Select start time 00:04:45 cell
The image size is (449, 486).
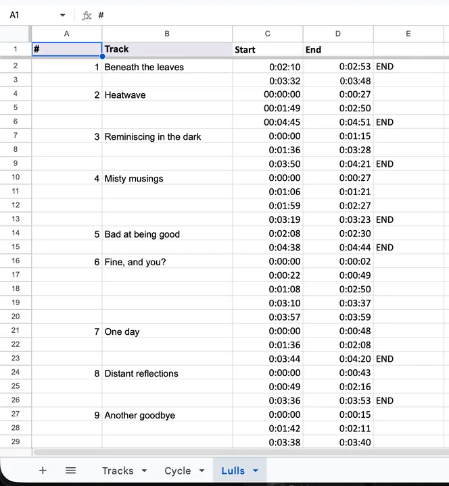268,122
